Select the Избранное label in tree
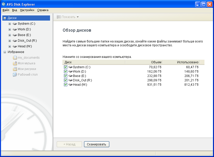This screenshot has width=214, height=157. coord(16,52)
